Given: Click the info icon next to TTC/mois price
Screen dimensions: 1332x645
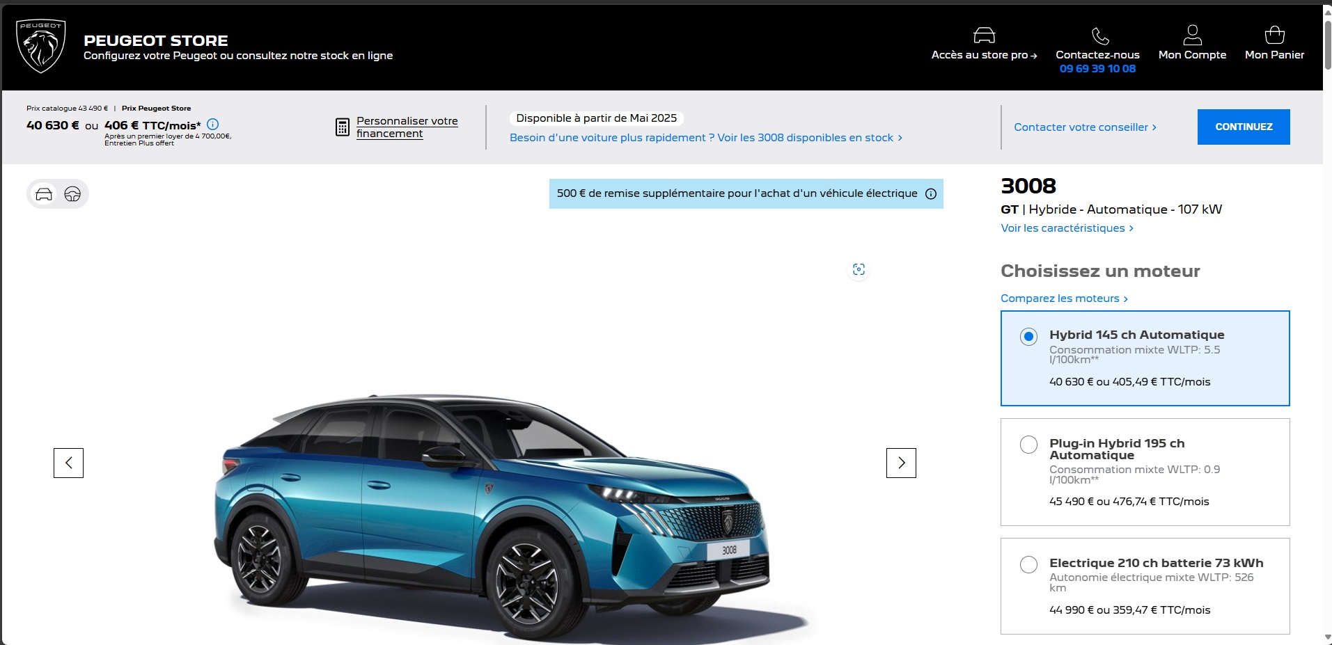Looking at the screenshot, I should tap(213, 125).
